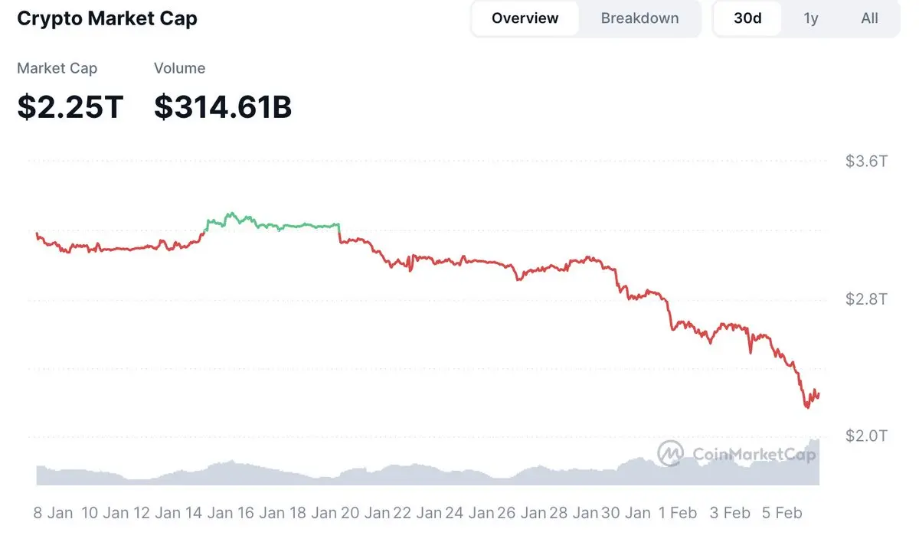This screenshot has height=542, width=919.
Task: Click the CoinMarketCap logo icon
Action: click(670, 453)
